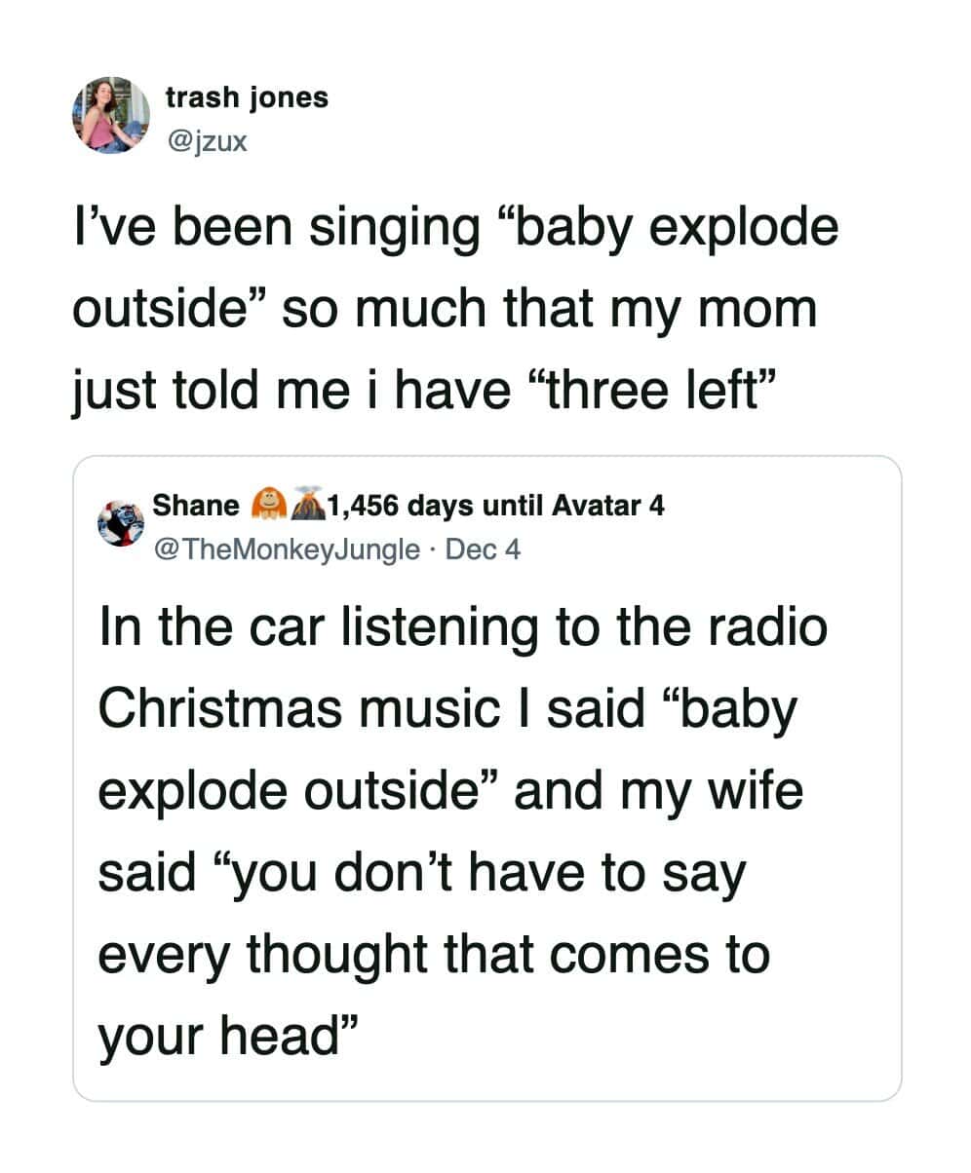
Task: Click the trash jones profile picture
Action: click(x=109, y=116)
